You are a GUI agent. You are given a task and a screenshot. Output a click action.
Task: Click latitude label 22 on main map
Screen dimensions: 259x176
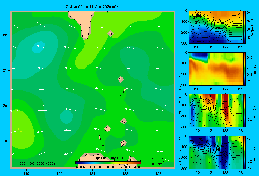pyautogui.click(x=5, y=35)
